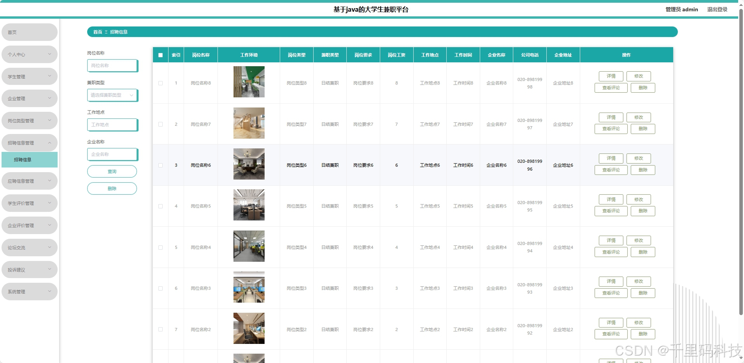Click 查看评论 for 岗位名称4 row
This screenshot has height=363, width=744.
611,252
